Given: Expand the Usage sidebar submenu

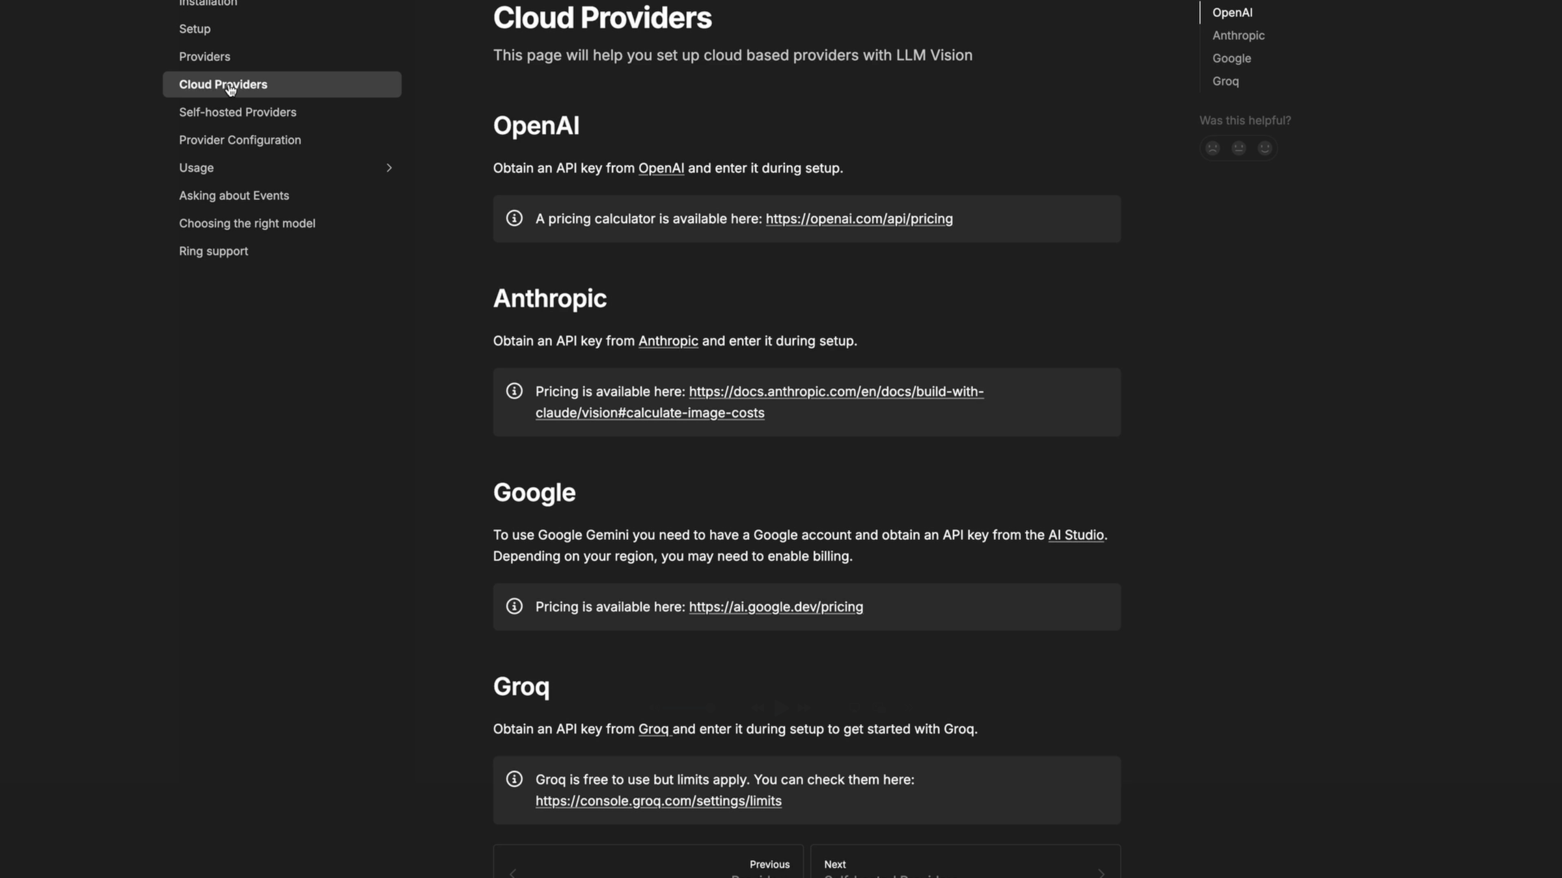Looking at the screenshot, I should pos(389,168).
